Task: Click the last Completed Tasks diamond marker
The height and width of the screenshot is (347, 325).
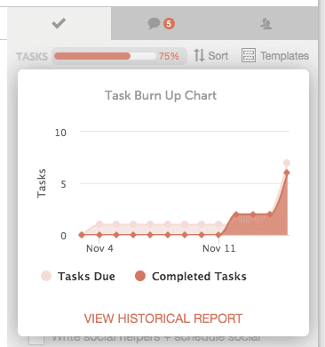Action: pos(287,173)
